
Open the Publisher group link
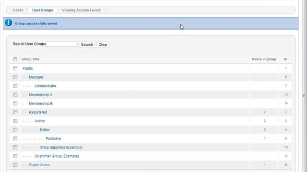coord(53,139)
